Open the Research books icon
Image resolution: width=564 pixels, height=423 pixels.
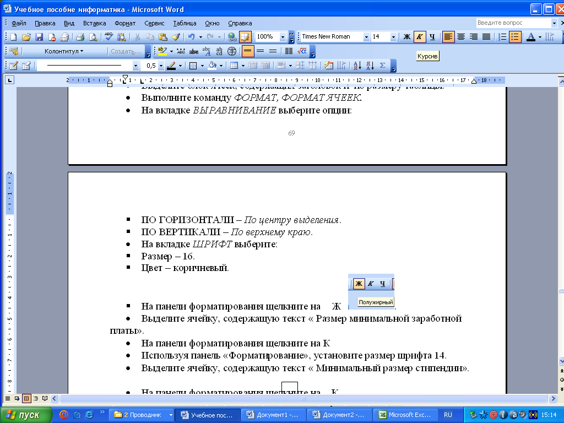pyautogui.click(x=122, y=37)
